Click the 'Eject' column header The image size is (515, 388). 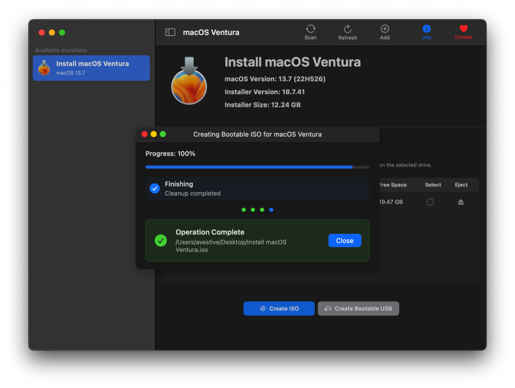coord(461,185)
